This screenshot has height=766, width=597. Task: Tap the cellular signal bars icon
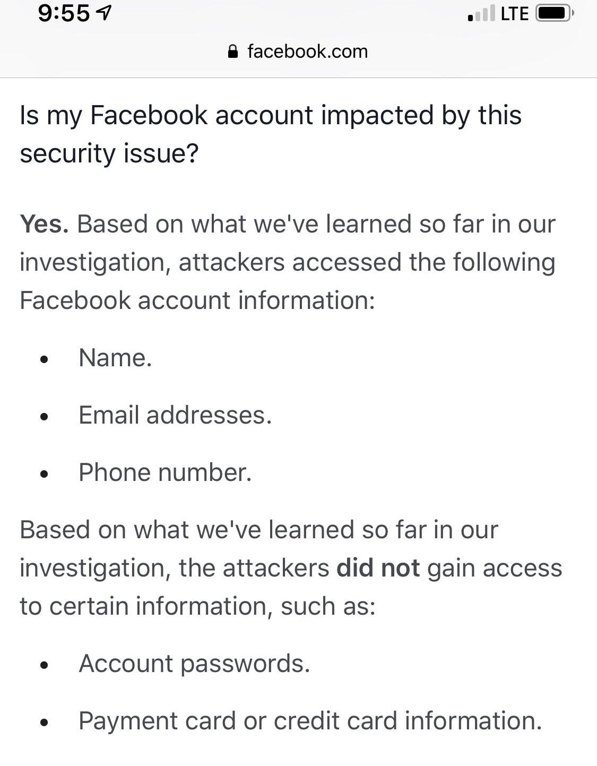[481, 13]
